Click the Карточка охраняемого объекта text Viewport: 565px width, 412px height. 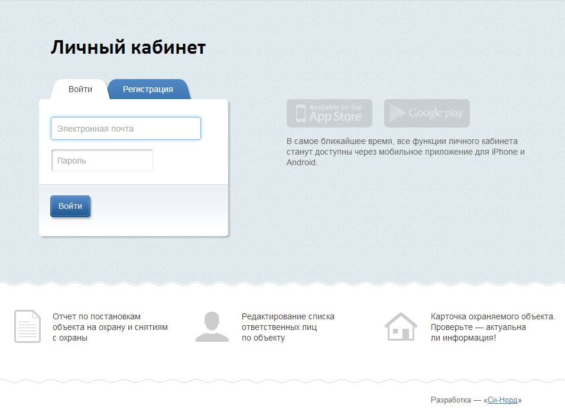492,317
